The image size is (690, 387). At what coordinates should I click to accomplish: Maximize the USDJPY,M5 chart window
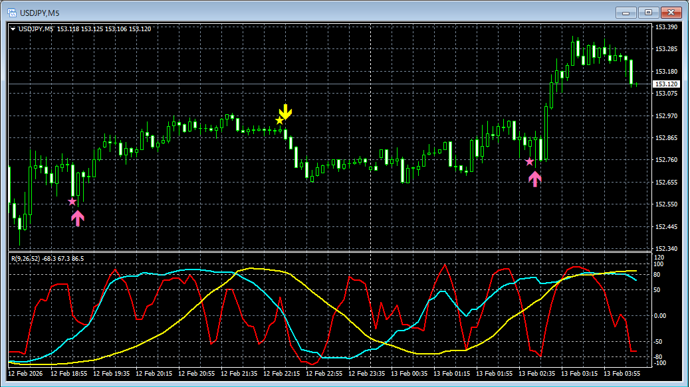click(648, 13)
